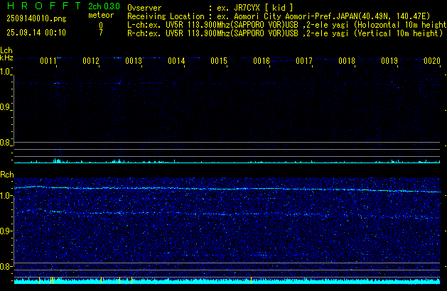Select the 0014 time axis label

176,61
